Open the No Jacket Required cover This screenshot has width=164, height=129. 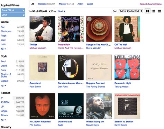pos(42,106)
